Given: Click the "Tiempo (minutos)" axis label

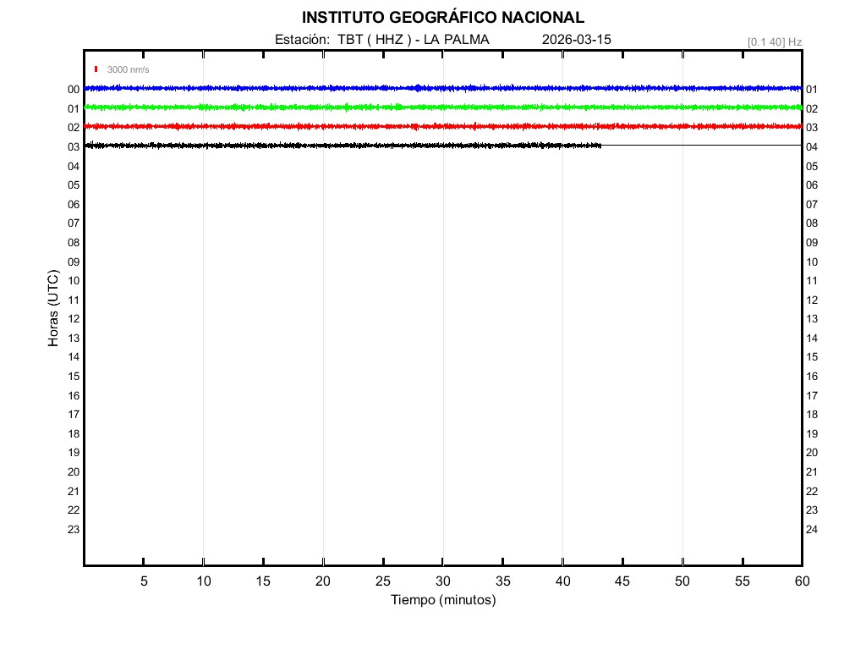Looking at the screenshot, I should 442,600.
